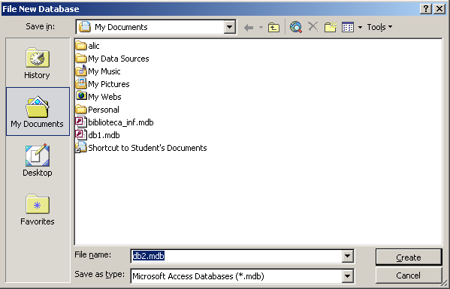Click the Back arrow in toolbar
This screenshot has width=450, height=289.
pyautogui.click(x=249, y=28)
